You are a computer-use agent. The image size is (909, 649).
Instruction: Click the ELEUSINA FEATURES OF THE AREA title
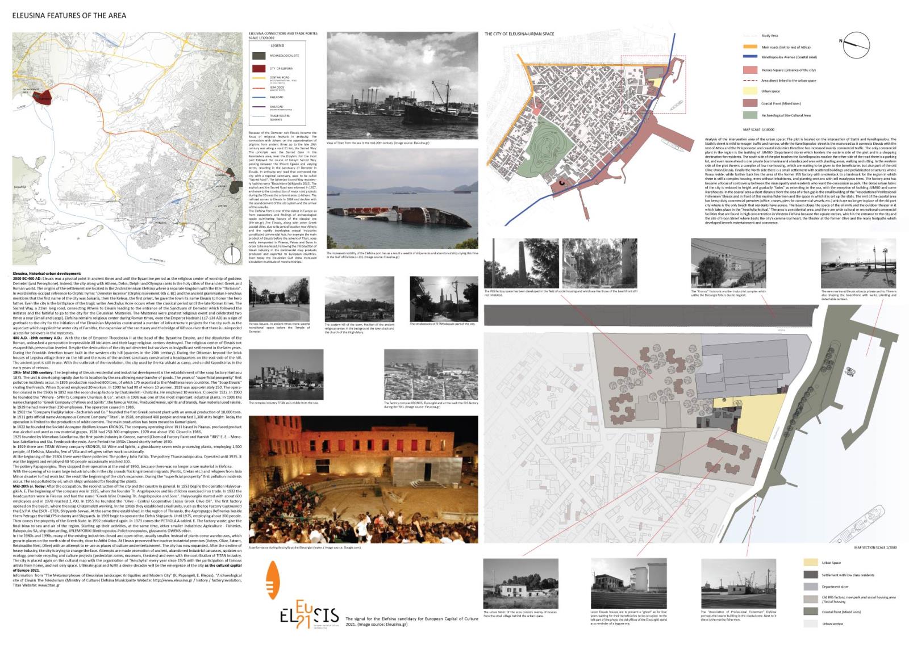[69, 15]
